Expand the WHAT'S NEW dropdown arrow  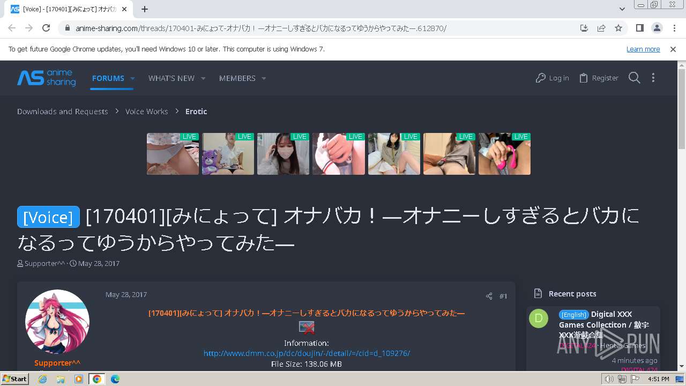[x=203, y=78]
